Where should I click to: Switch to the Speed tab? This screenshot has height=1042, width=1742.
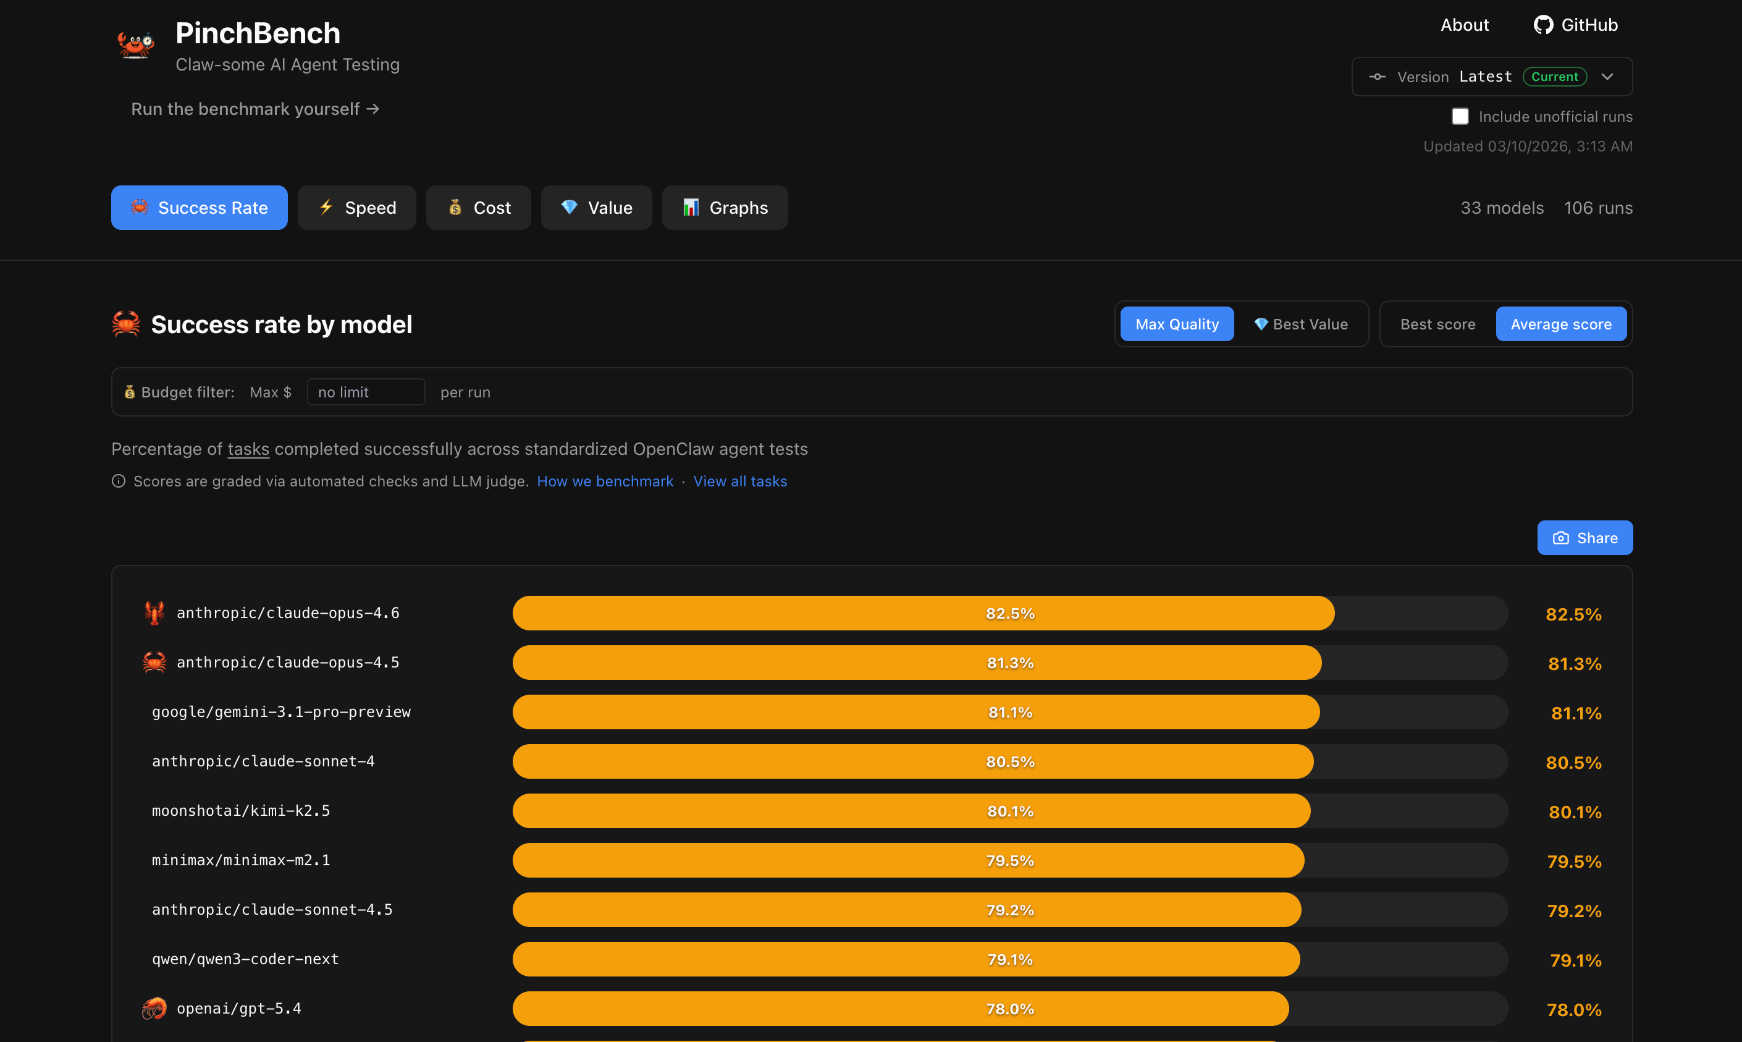pyautogui.click(x=356, y=208)
